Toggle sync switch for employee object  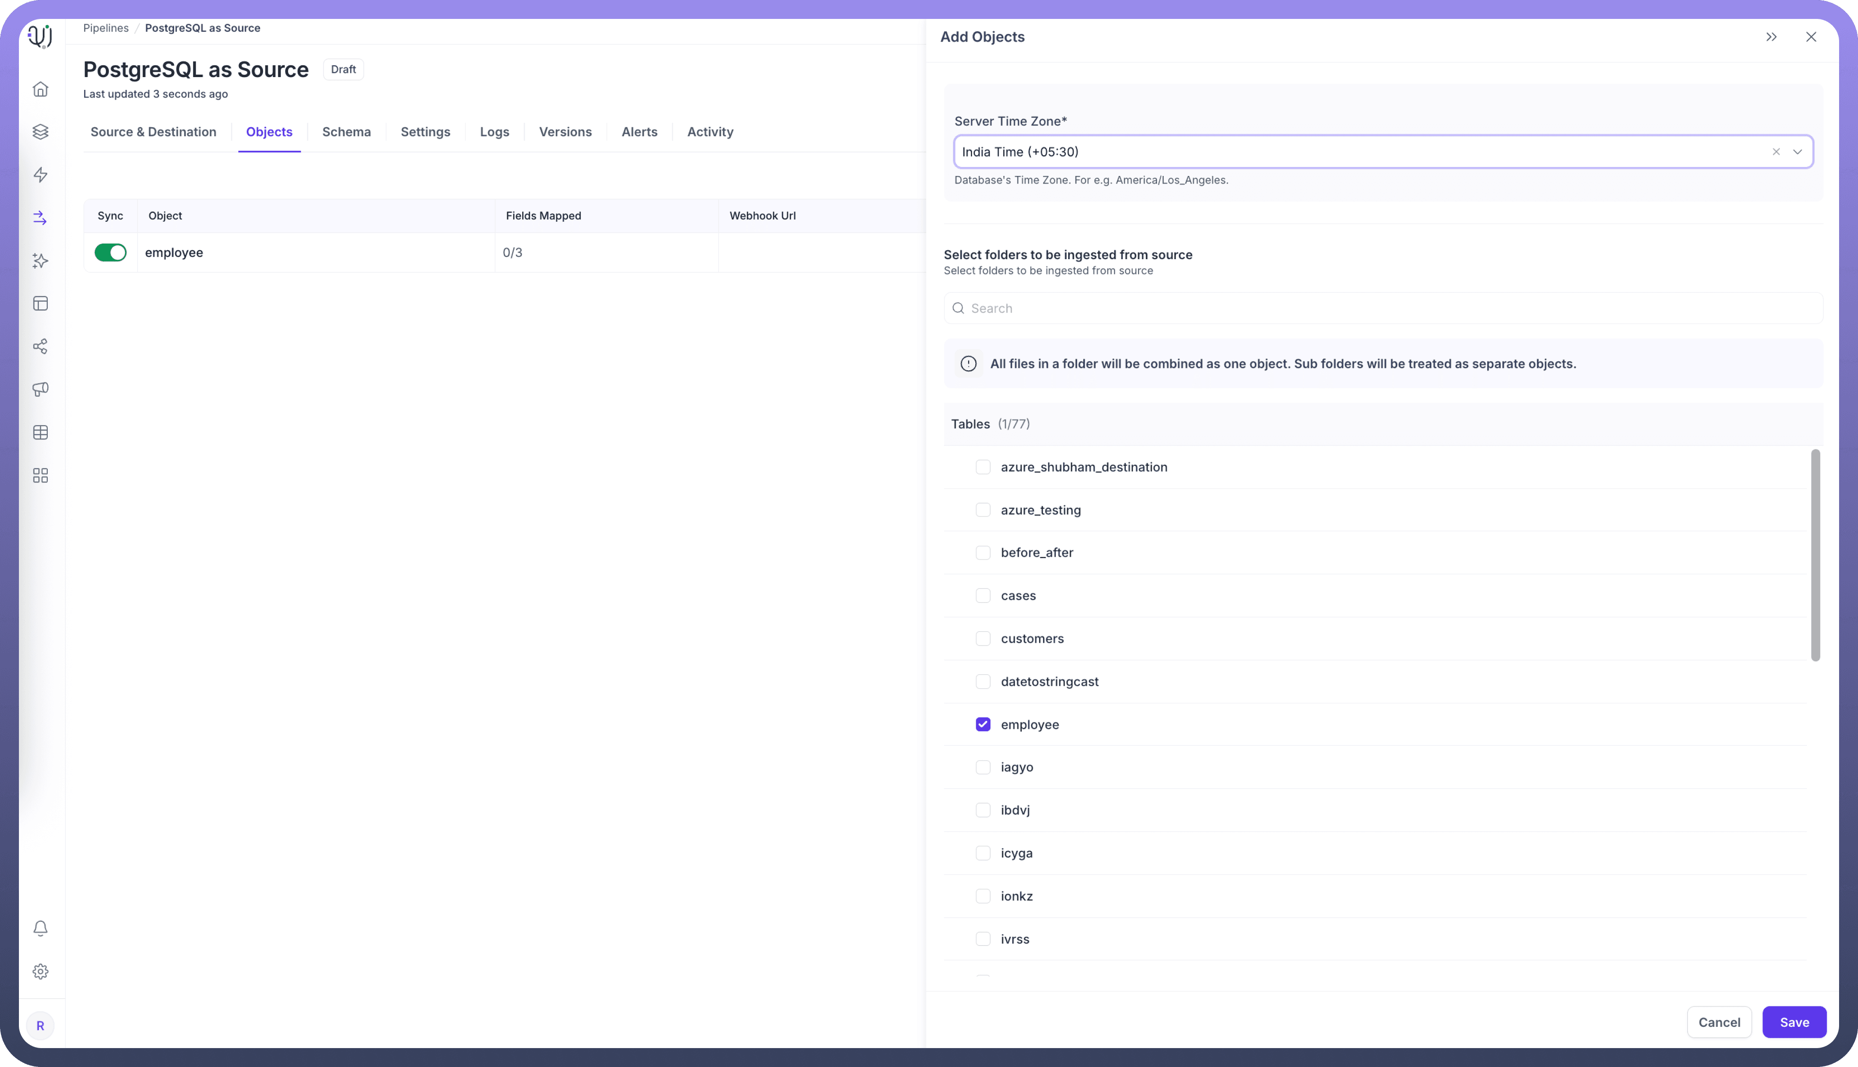click(x=111, y=253)
